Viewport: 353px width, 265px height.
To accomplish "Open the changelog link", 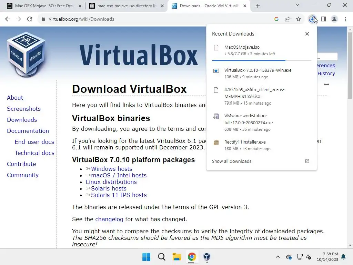I will [x=109, y=219].
